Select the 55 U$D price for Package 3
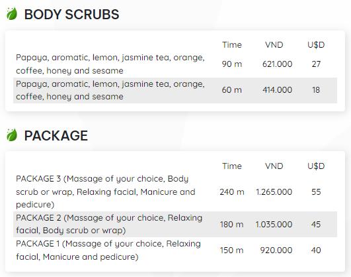The width and height of the screenshot is (351, 277). (x=316, y=192)
